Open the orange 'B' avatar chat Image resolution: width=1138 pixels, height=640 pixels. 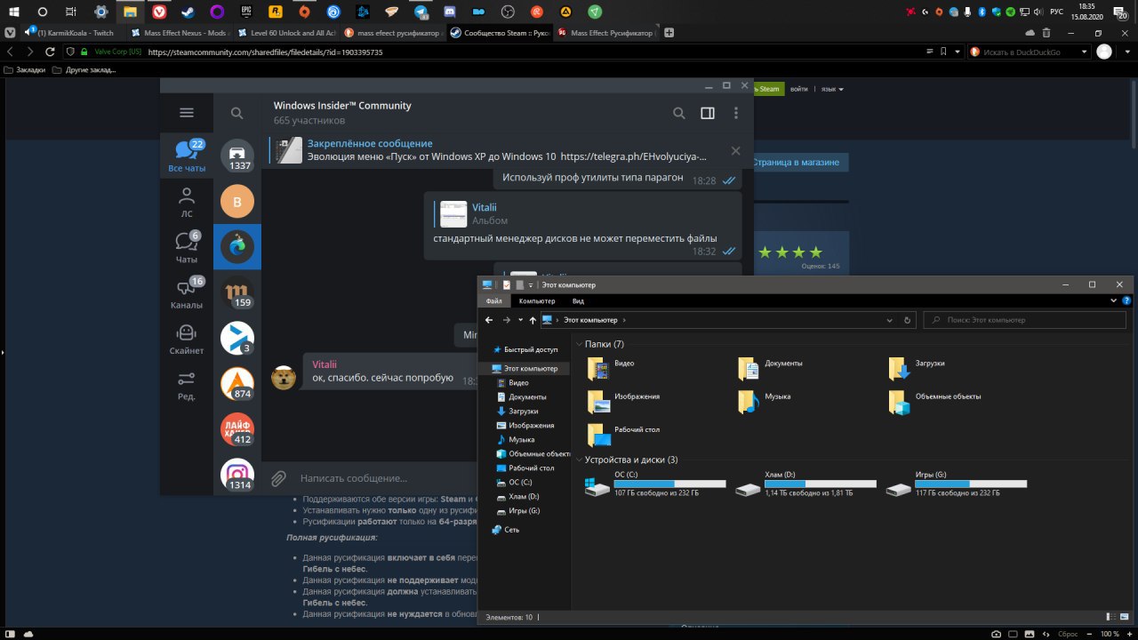click(x=237, y=202)
